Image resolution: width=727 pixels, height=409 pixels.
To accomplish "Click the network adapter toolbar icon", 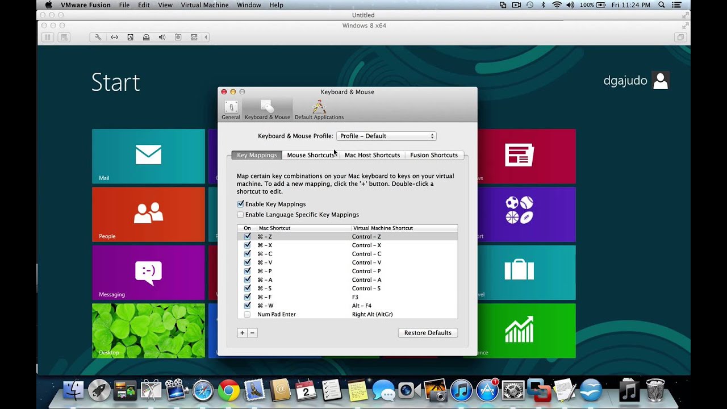I will (x=114, y=37).
